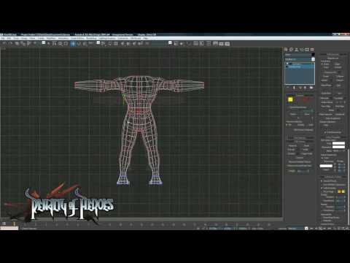The height and width of the screenshot is (263, 350).
Task: Toggle Pin Stack below the modifier stack
Action: click(288, 88)
